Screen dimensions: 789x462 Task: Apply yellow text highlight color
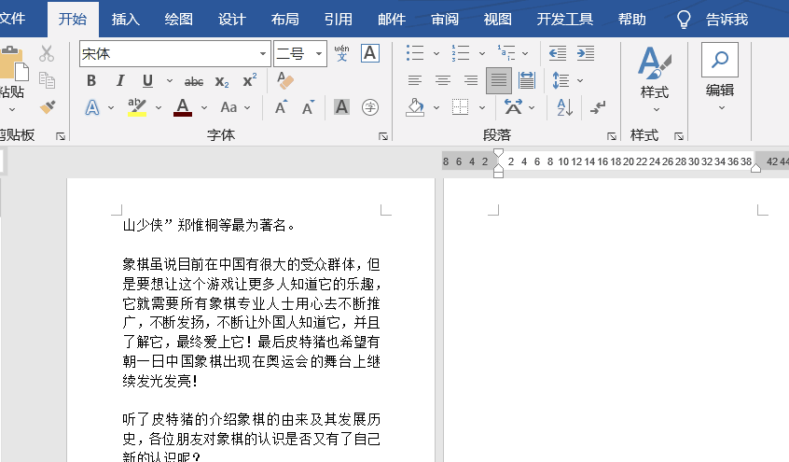137,107
